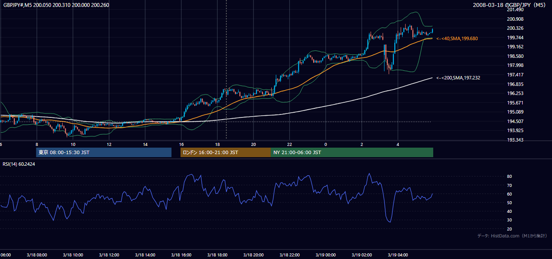Click the RSI axis value 80
Image resolution: width=552 pixels, height=259 pixels.
point(509,177)
